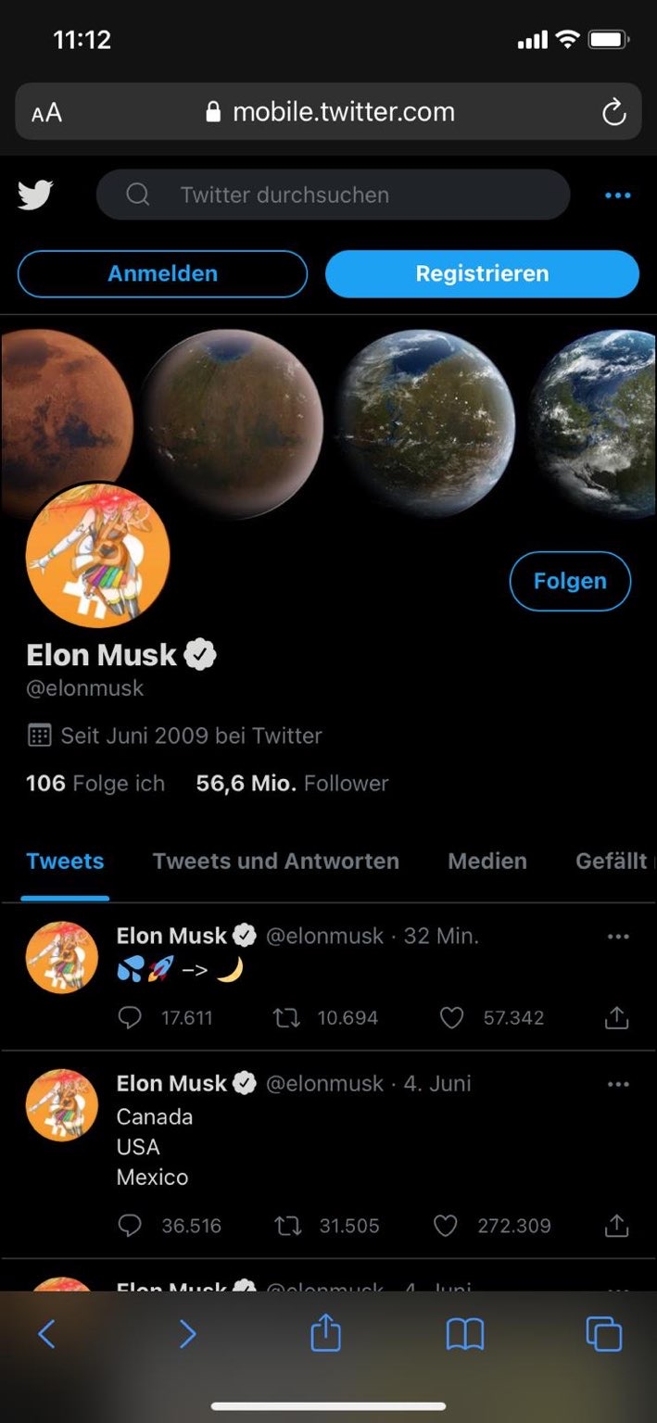Screen dimensions: 657x1423
Task: Open options for the newest tweet
Action: pyautogui.click(x=618, y=936)
